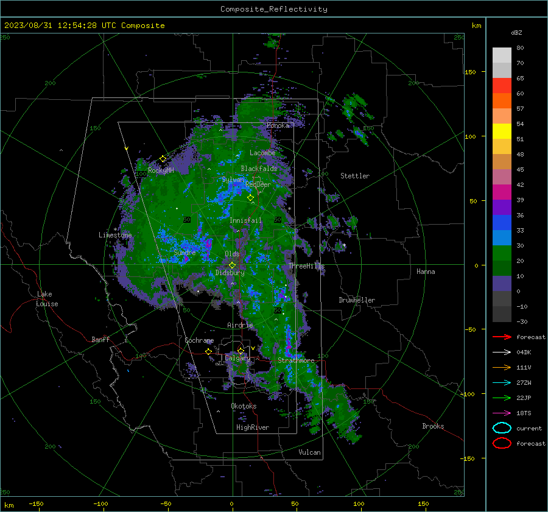
Task: Click the green 22JP arrow legend icon
Action: click(x=502, y=398)
